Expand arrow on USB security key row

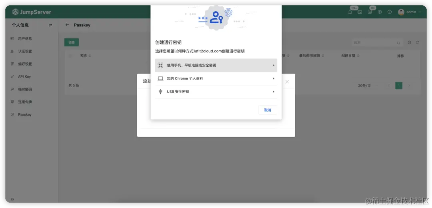click(x=274, y=92)
